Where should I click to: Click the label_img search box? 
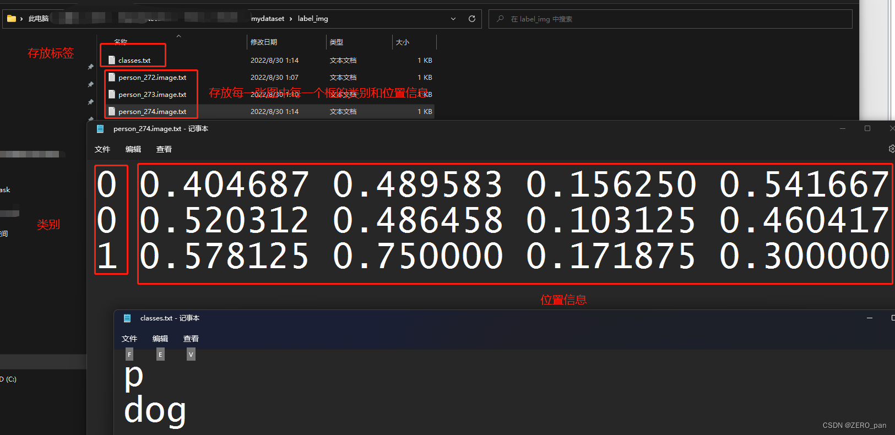670,19
